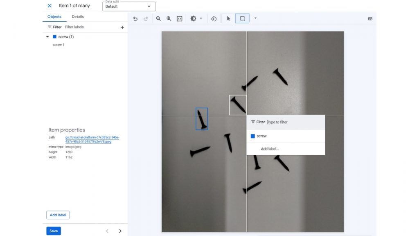Expand the bounding box tool options arrow
Screen dimensions: 419x236
click(255, 18)
